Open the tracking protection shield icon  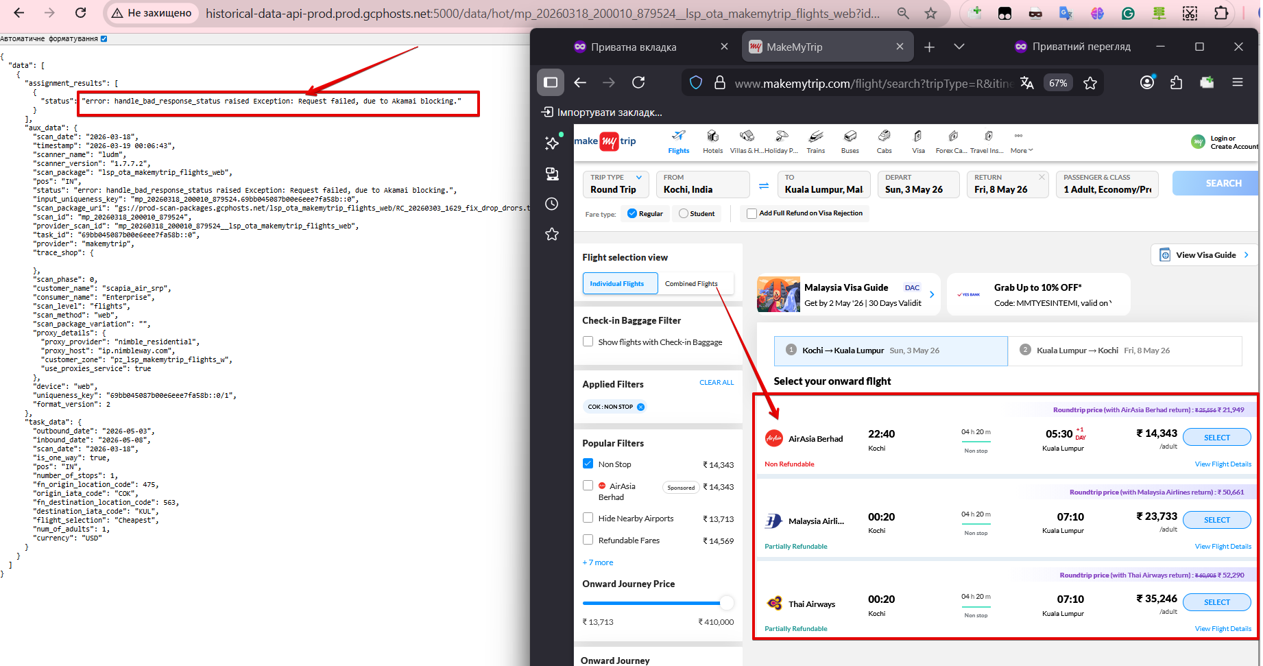696,83
